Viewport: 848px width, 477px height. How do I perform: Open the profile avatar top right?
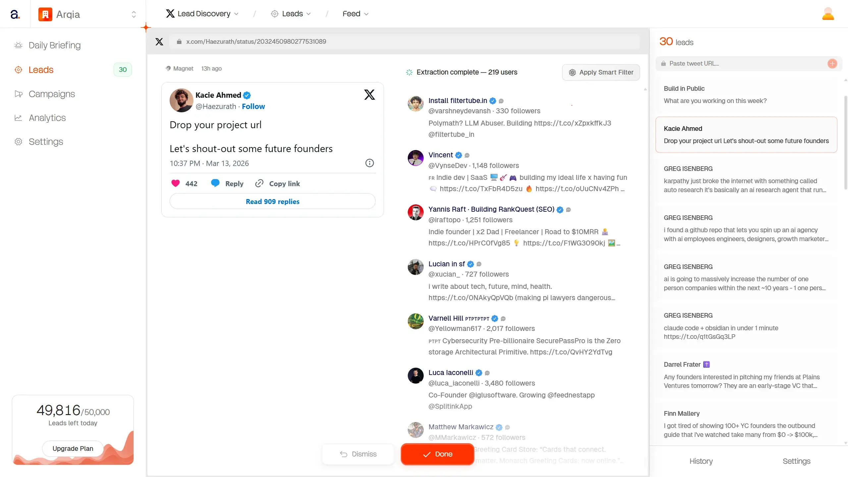click(828, 13)
